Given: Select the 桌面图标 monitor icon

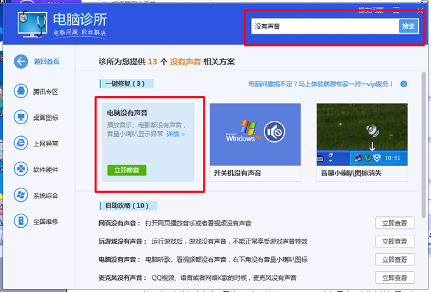Looking at the screenshot, I should (22, 117).
